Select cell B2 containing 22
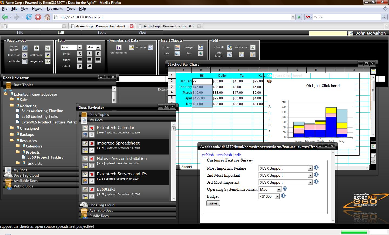Screen dimensions: 389x235 tap(202, 81)
